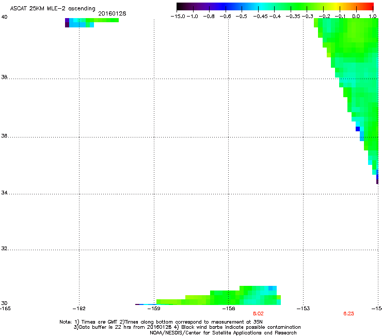382x336 pixels.
Task: Pick the -0.35 scale label
Action: pyautogui.click(x=293, y=17)
